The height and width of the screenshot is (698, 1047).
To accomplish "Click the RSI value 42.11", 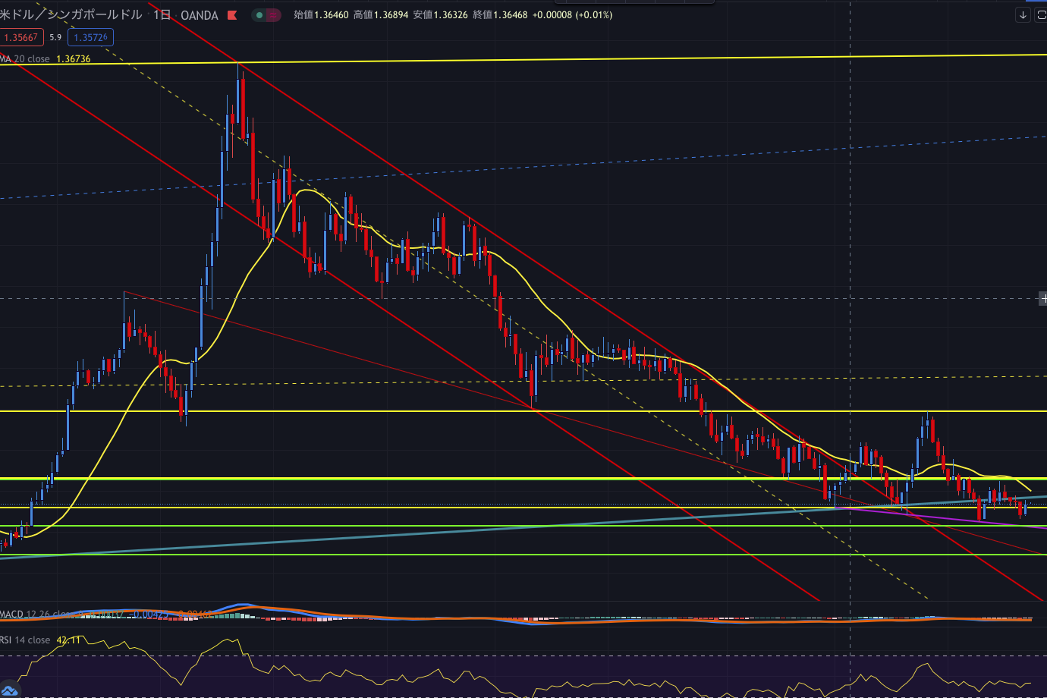I will 68,640.
